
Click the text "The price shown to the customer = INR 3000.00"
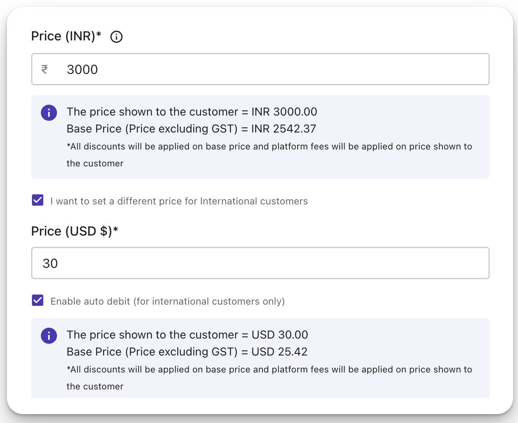click(192, 112)
